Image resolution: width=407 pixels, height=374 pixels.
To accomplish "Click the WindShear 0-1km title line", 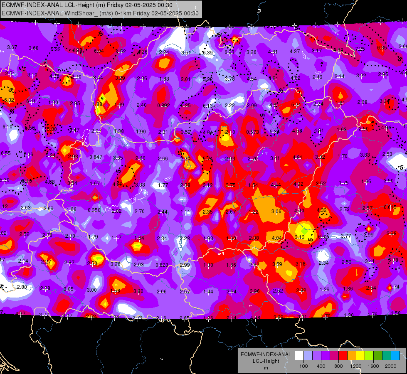I will (x=100, y=13).
